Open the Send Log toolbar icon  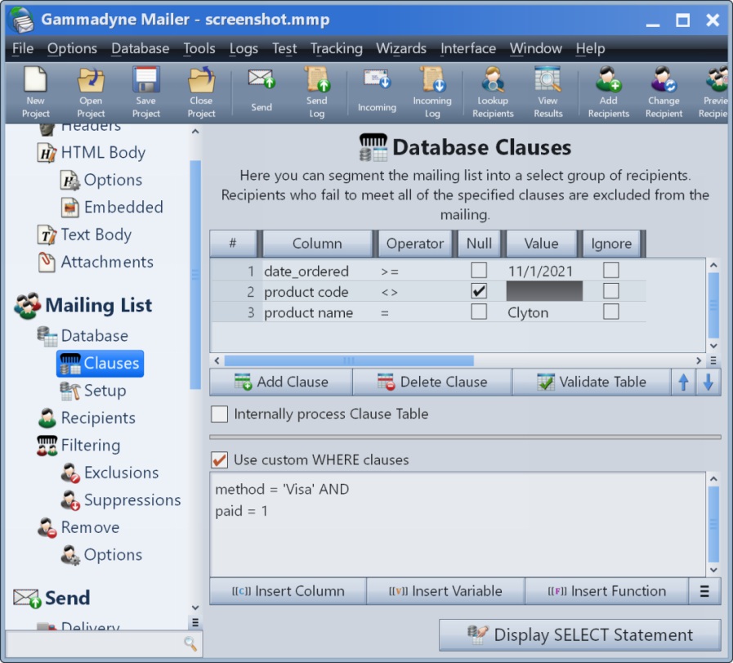[x=316, y=92]
